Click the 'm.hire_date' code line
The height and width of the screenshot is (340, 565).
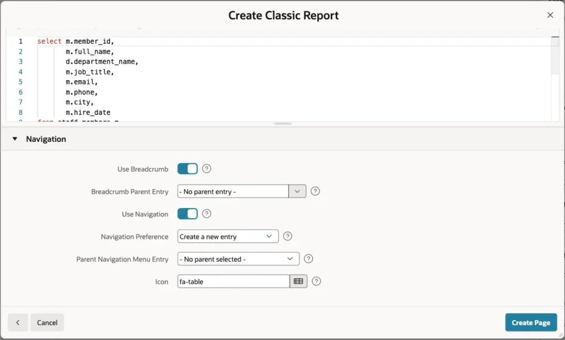(88, 112)
